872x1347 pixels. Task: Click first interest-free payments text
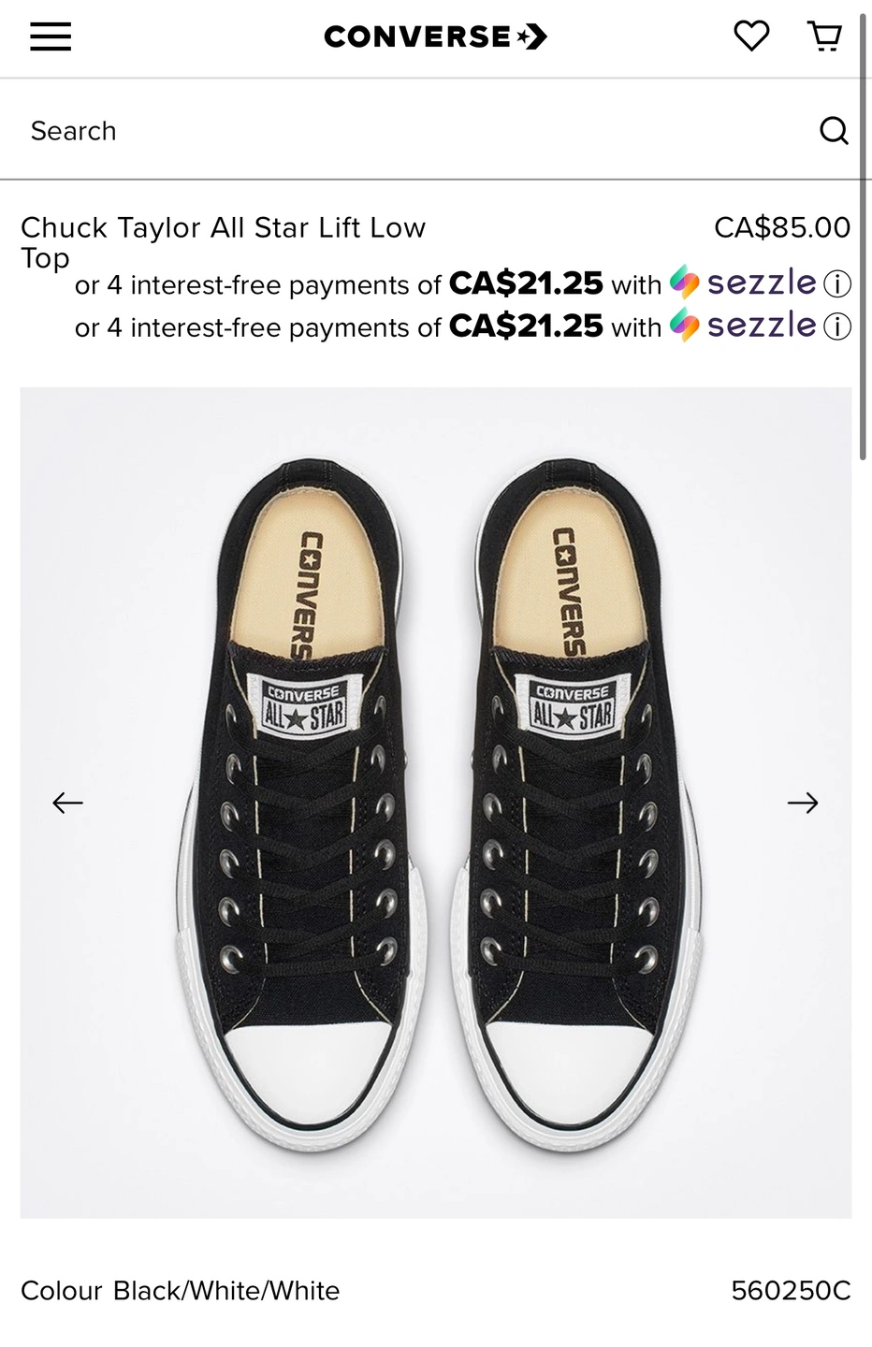368,284
